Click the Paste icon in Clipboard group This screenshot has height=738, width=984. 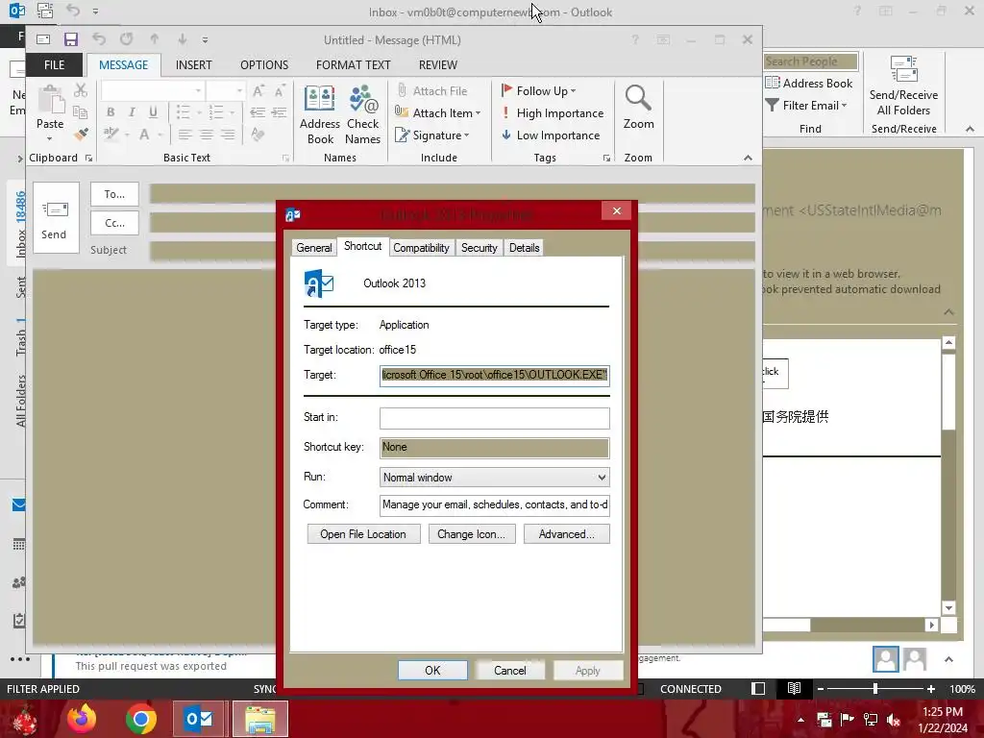coord(50,100)
